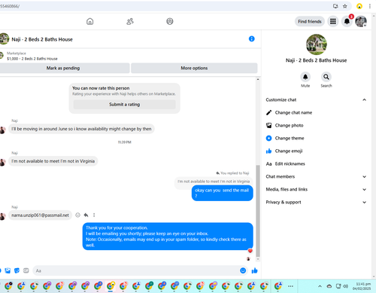Image resolution: width=376 pixels, height=293 pixels.
Task: Open the $1,000 - 2 Beds 2 Baths House listing
Action: point(32,59)
